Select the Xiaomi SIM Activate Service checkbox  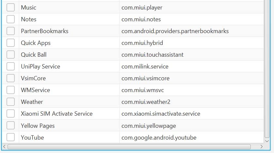coord(10,114)
